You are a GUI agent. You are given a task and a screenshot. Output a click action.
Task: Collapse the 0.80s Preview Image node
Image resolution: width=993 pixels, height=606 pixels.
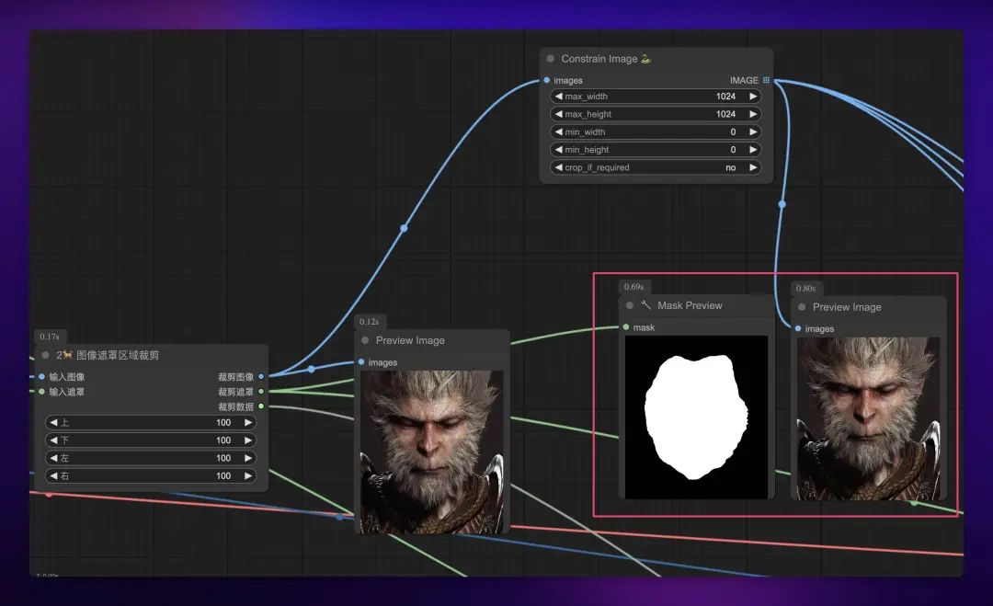pos(802,307)
